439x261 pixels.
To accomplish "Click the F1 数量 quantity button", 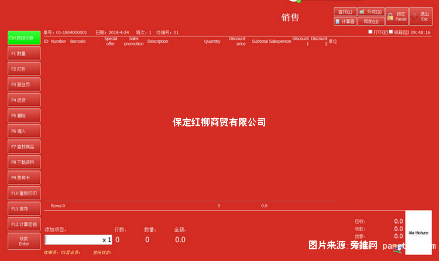I will (24, 53).
